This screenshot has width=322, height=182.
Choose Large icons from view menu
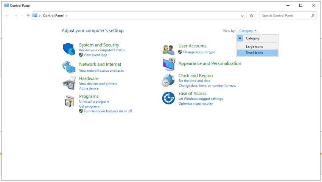pyautogui.click(x=254, y=46)
